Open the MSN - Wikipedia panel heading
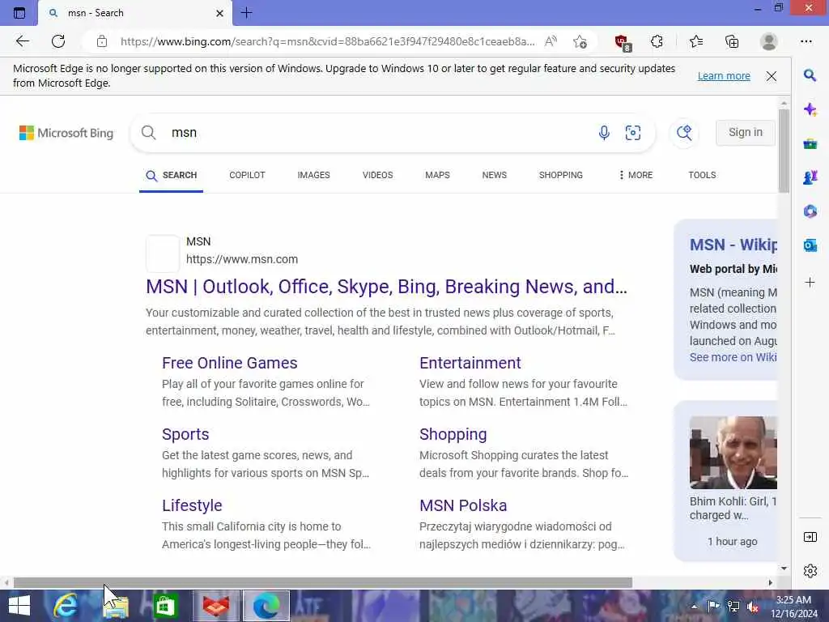 pos(733,245)
